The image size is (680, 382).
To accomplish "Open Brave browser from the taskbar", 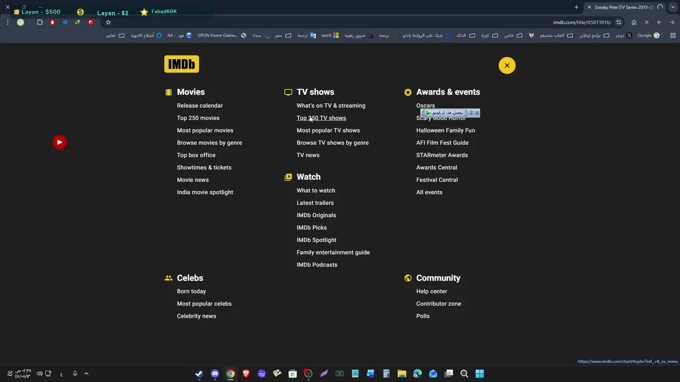I will pos(246,374).
